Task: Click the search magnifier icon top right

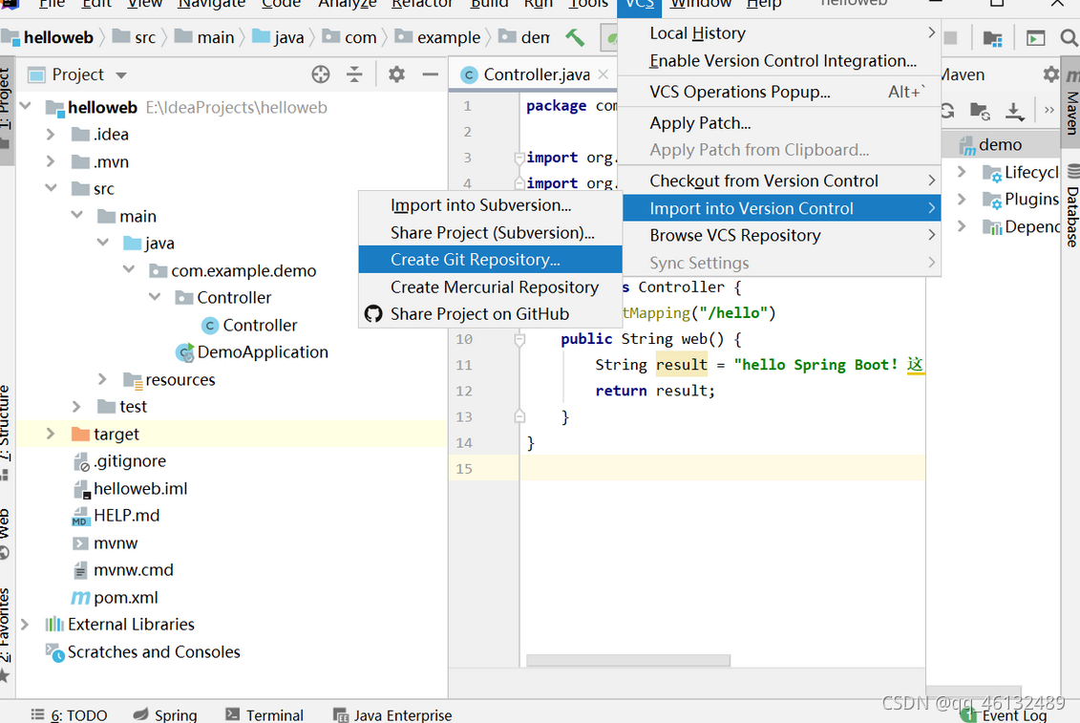Action: tap(1069, 37)
